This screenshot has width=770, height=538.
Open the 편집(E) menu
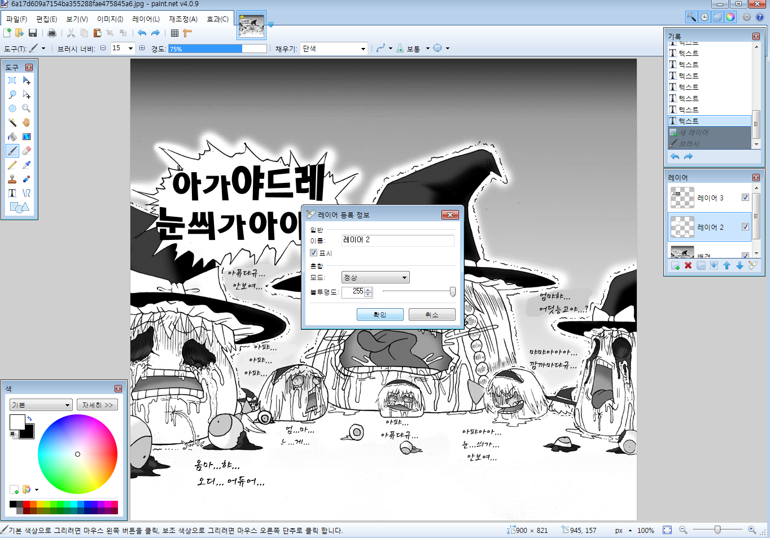click(46, 19)
